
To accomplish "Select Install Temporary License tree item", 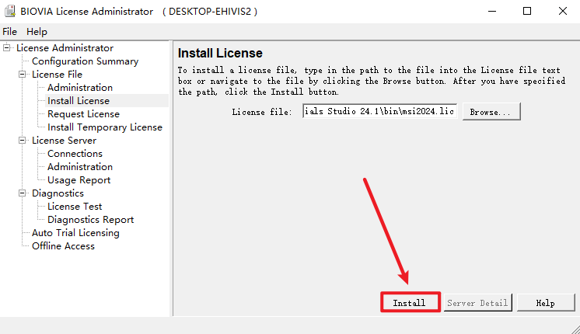I will tap(104, 127).
